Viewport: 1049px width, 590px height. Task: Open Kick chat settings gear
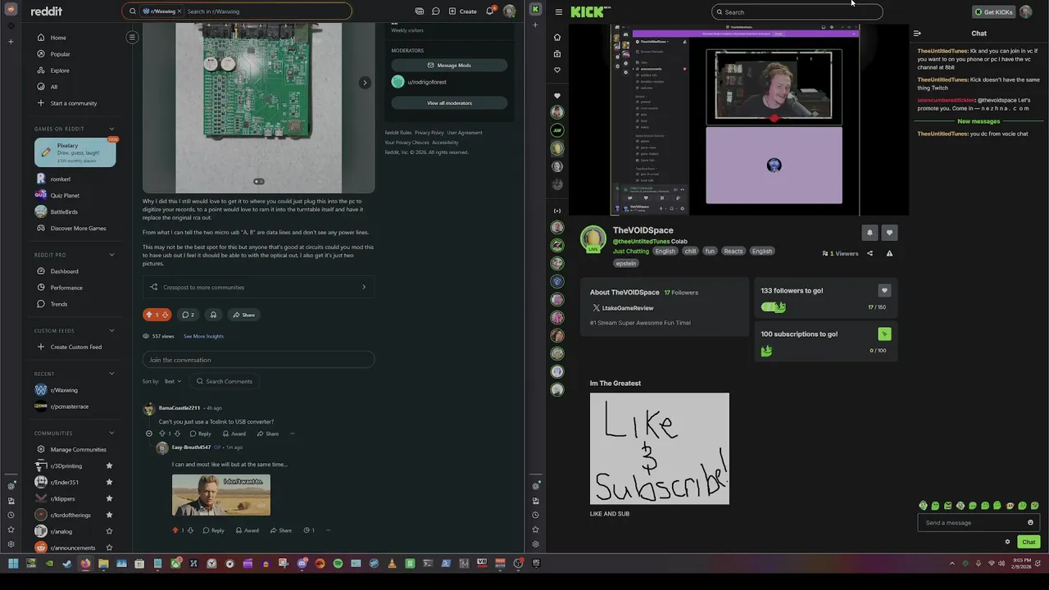[x=1007, y=542]
